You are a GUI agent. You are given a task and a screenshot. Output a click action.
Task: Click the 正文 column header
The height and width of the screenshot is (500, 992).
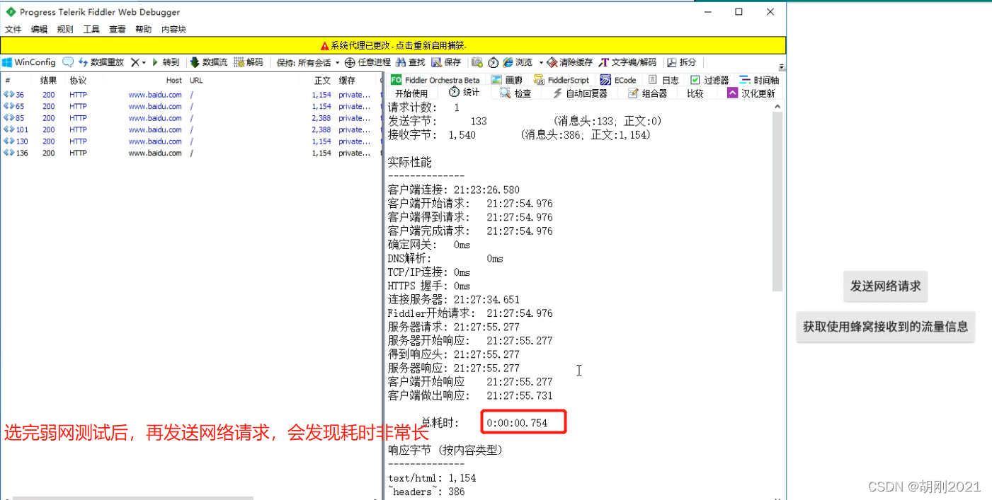click(322, 81)
